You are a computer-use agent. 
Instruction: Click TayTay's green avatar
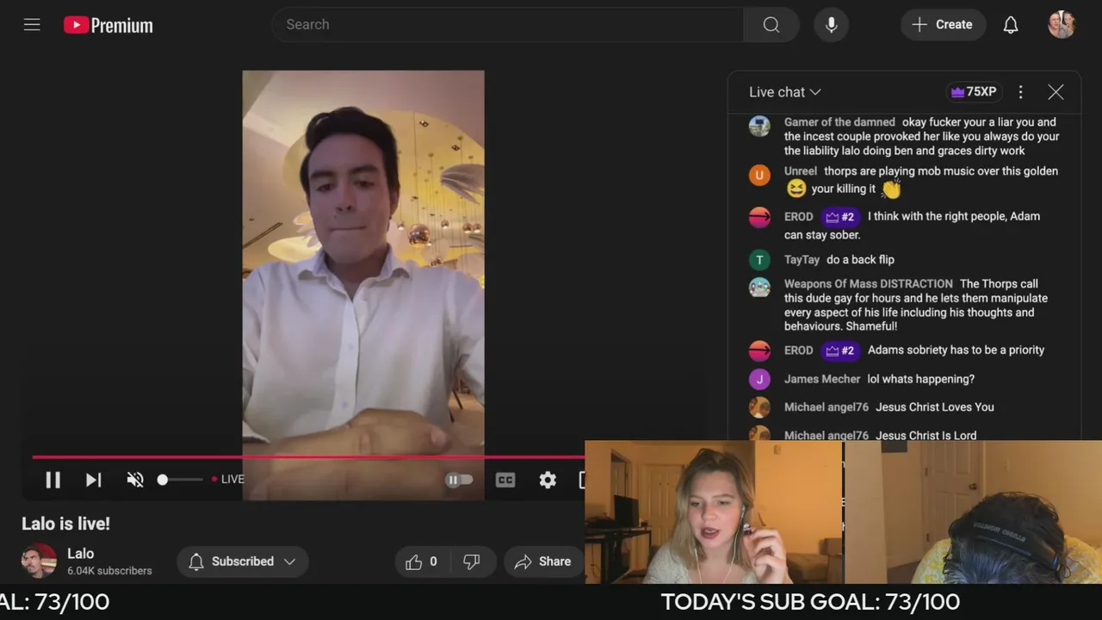[759, 259]
